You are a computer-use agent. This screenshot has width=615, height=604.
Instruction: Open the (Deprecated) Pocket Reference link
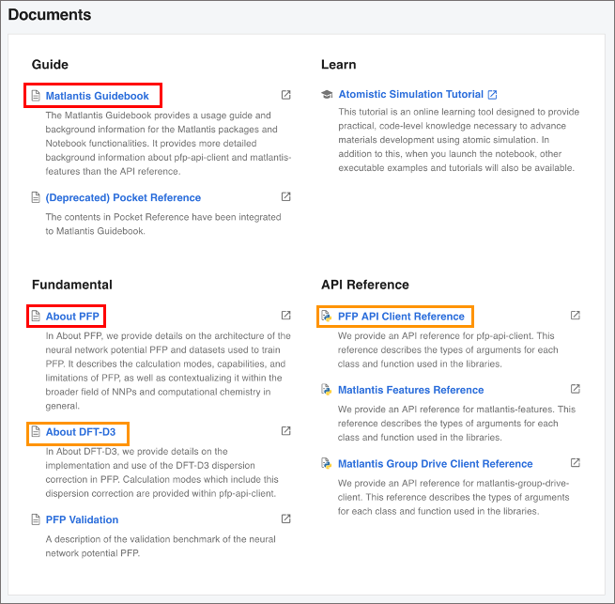point(123,197)
